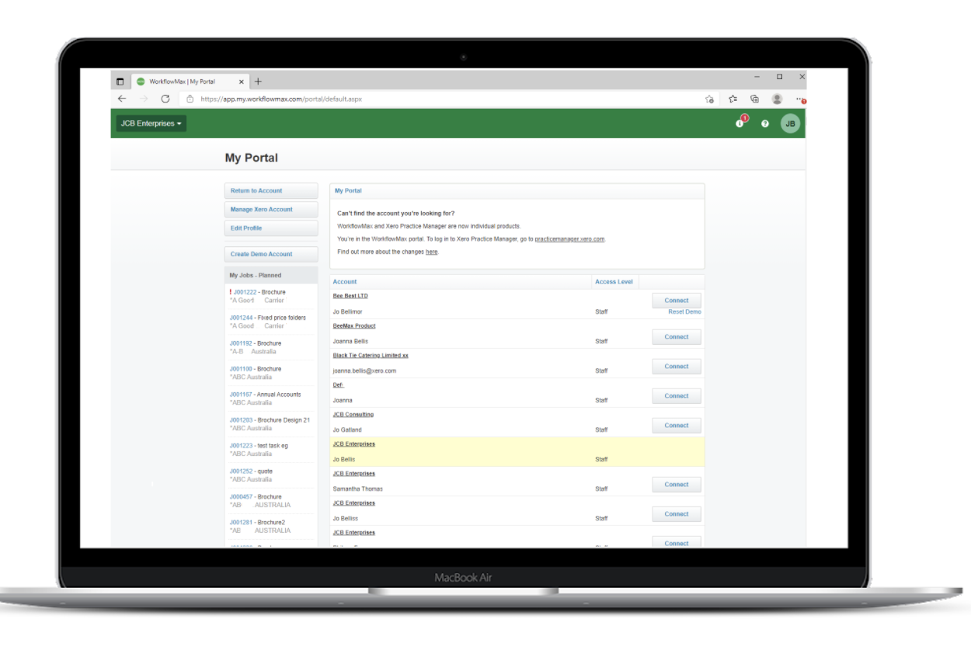Connect to Black Tie Catering Limited xx
This screenshot has width=971, height=654.
(x=677, y=367)
